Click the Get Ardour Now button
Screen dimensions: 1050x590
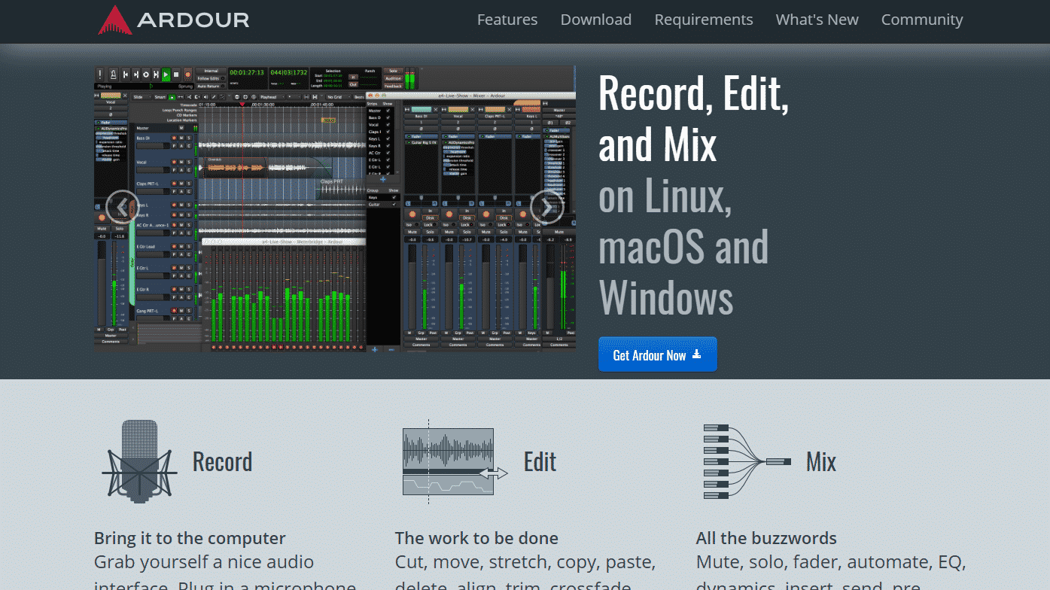point(657,354)
